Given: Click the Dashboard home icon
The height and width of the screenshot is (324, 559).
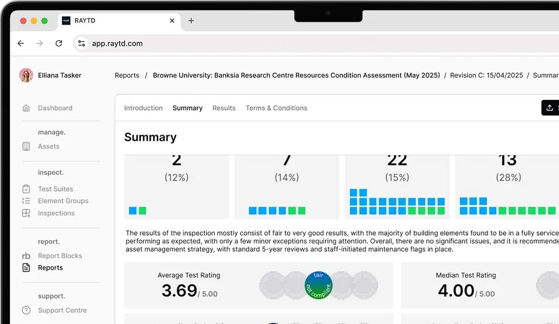Looking at the screenshot, I should (26, 108).
